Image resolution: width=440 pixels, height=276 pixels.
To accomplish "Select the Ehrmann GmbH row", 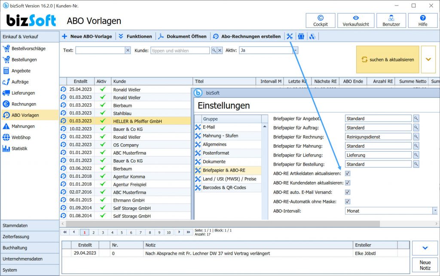I will [125, 200].
